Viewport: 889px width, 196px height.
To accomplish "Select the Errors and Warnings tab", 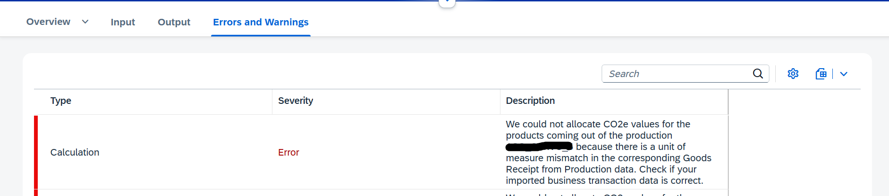I will (x=261, y=22).
